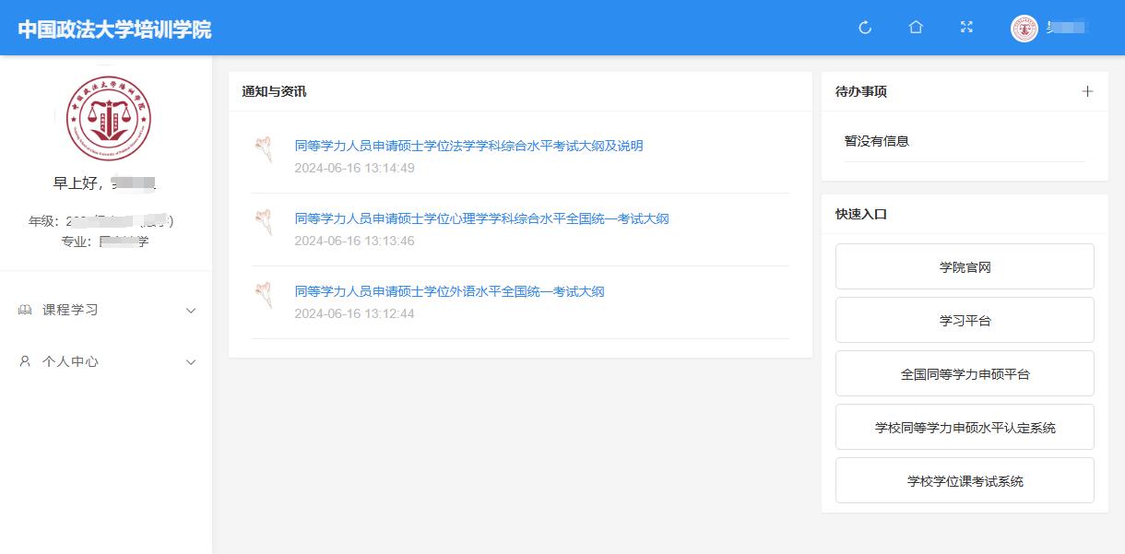This screenshot has width=1125, height=554.
Task: Click the flower icon beside the 法学 exam outline
Action: click(x=265, y=149)
